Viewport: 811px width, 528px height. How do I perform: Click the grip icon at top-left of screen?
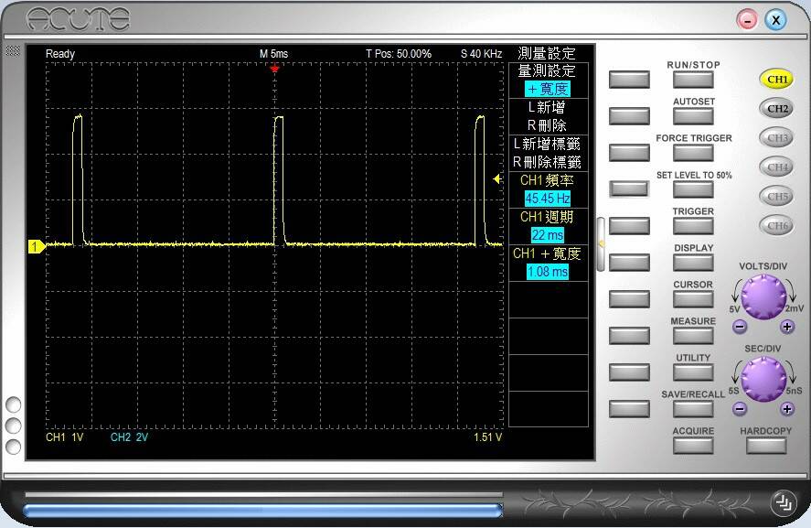pyautogui.click(x=13, y=50)
